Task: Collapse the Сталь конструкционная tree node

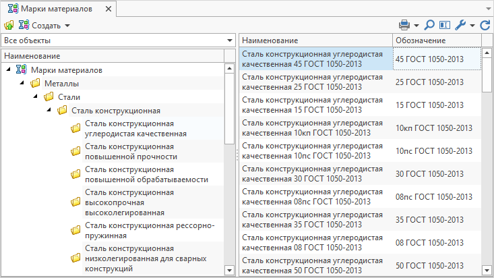Action: point(49,110)
